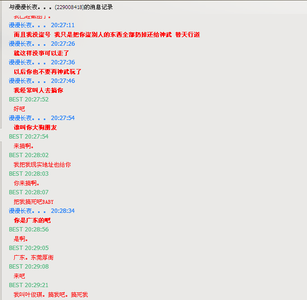Click the BEST sender header at 20:28:02
This screenshot has width=307, height=300.
[29, 155]
